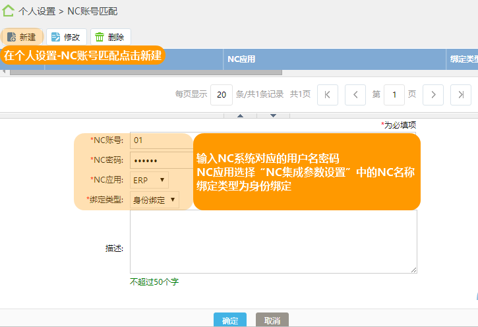Screen dimensions: 478x327
Task: Open the NC应用 dropdown showing ERP
Action: click(x=149, y=179)
